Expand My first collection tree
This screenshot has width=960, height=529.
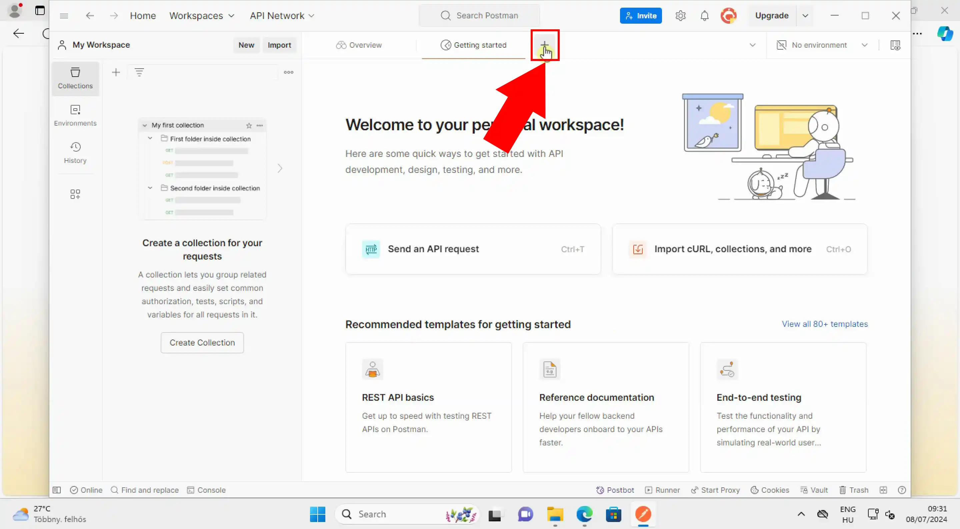pos(144,125)
